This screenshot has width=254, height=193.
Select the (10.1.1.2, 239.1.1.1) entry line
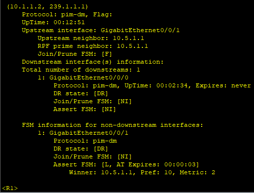point(47,6)
